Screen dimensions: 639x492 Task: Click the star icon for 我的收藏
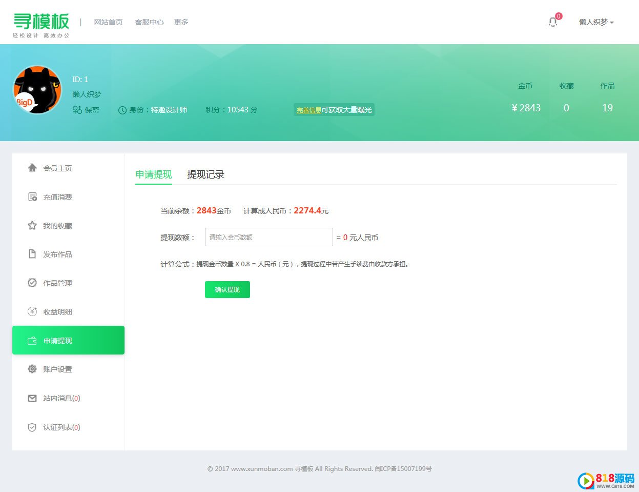pyautogui.click(x=32, y=225)
